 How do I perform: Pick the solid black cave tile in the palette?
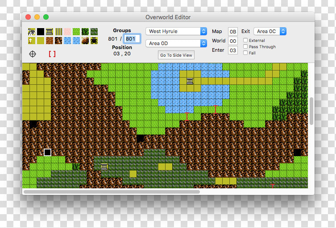(41, 32)
